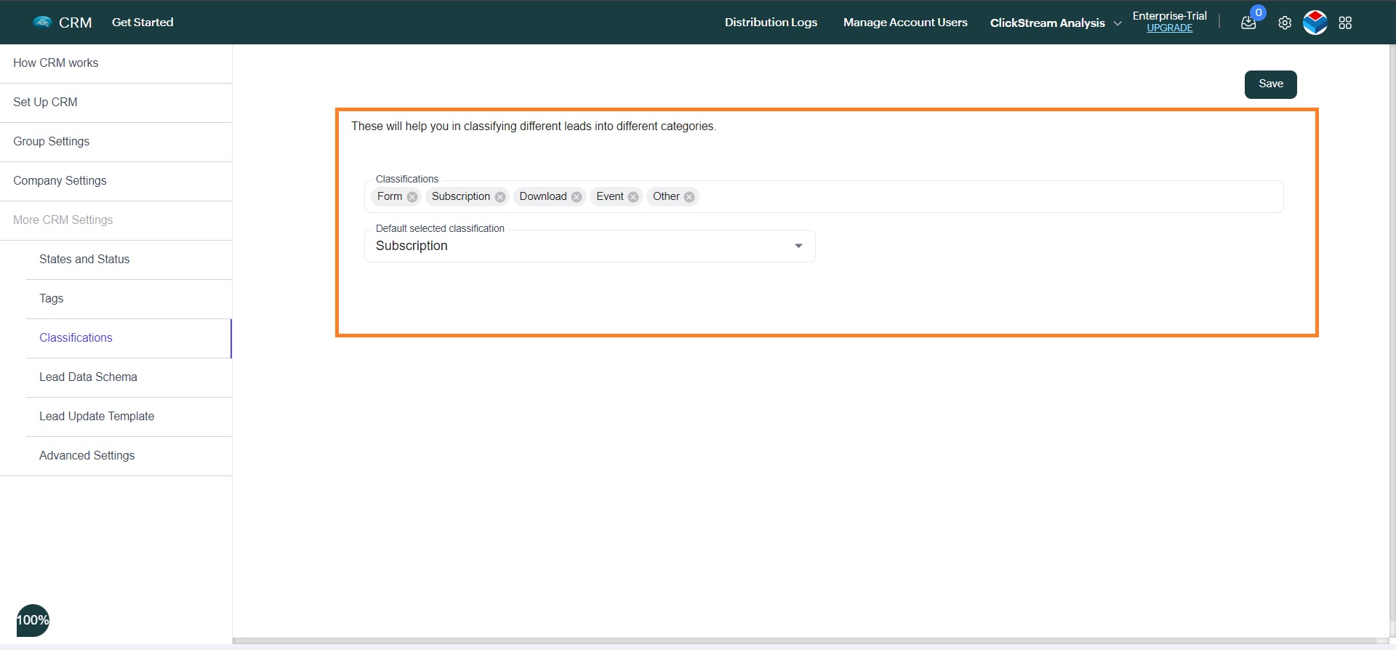
Task: Click the Save button
Action: [1270, 84]
